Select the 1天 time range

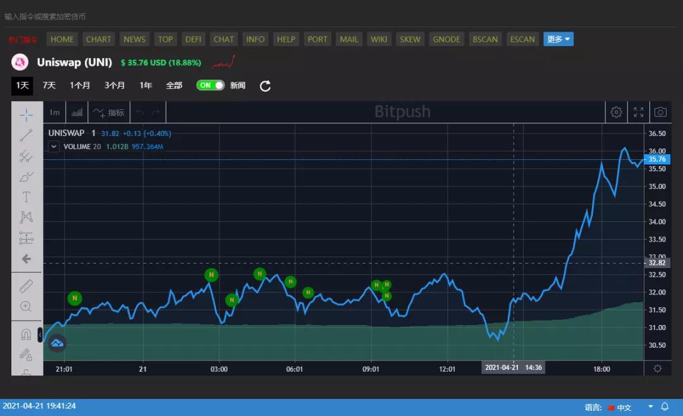22,86
